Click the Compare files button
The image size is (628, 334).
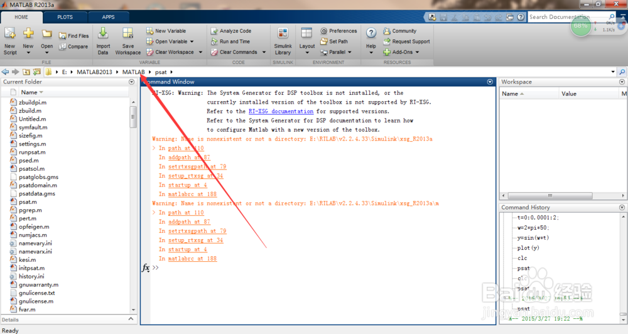pos(73,46)
